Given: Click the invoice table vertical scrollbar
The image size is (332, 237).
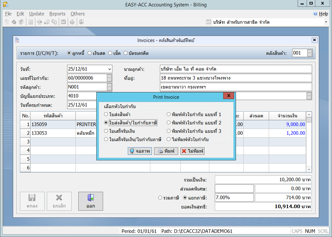Looking at the screenshot, I should click(x=309, y=144).
